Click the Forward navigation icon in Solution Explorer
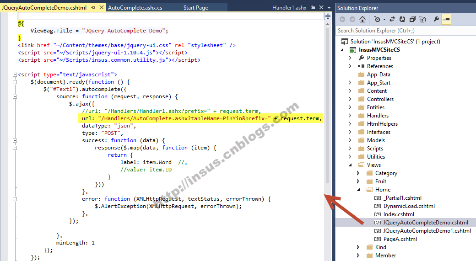Screen dimensions: 476x261 352,19
